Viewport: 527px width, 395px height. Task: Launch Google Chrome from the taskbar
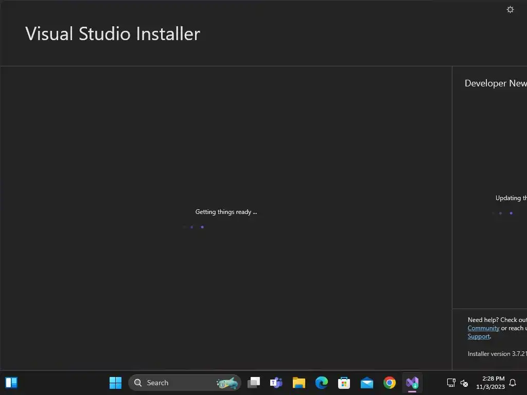coord(390,383)
